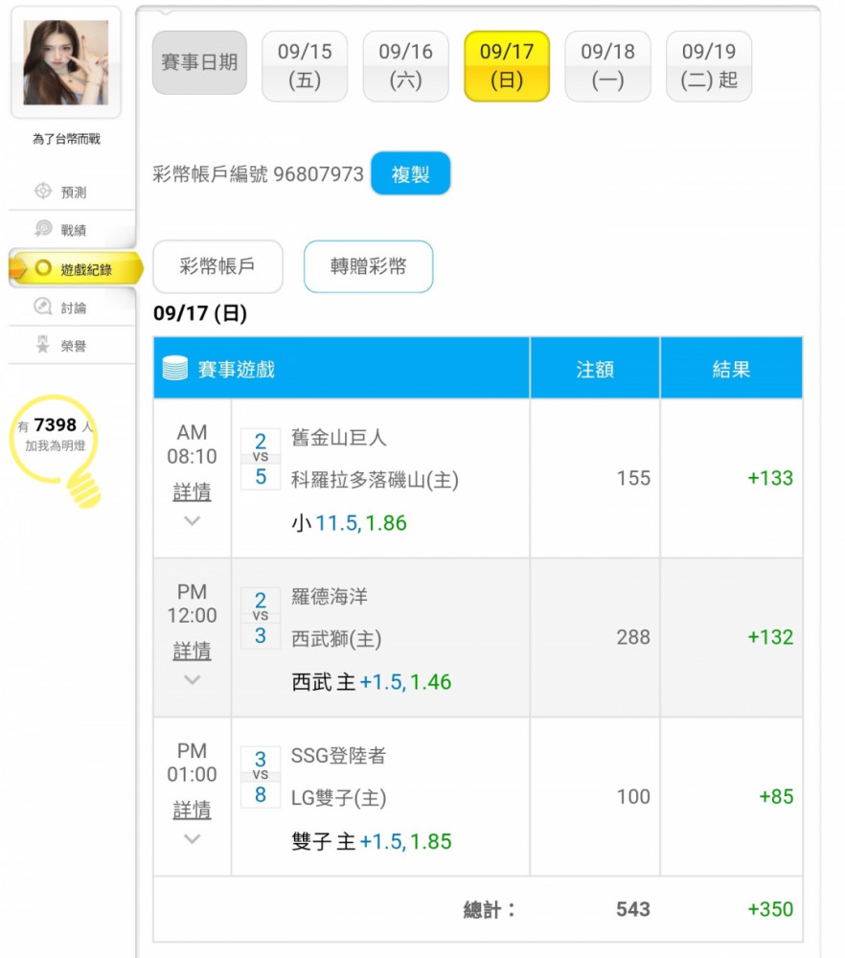The width and height of the screenshot is (845, 958).
Task: Open 詳情 link for LG雙子 game
Action: [x=192, y=810]
